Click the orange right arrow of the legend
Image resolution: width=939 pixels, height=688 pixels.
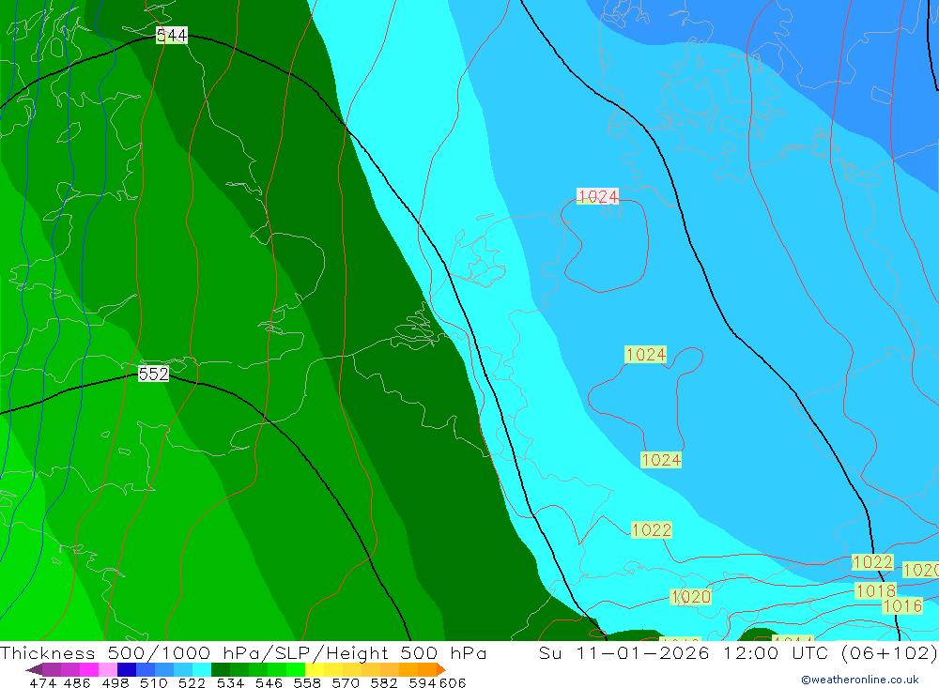[x=440, y=669]
